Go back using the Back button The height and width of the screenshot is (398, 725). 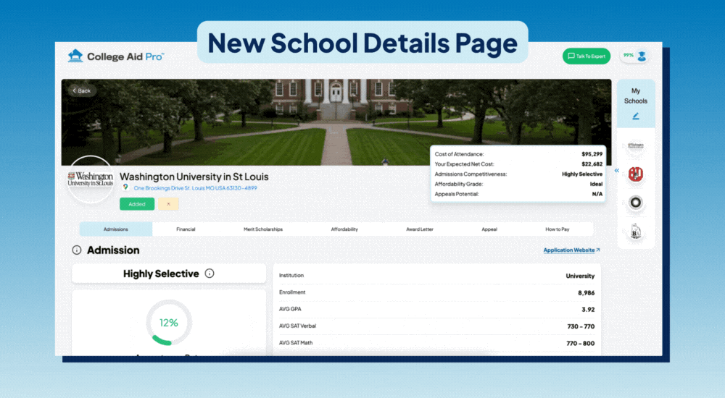click(x=82, y=90)
